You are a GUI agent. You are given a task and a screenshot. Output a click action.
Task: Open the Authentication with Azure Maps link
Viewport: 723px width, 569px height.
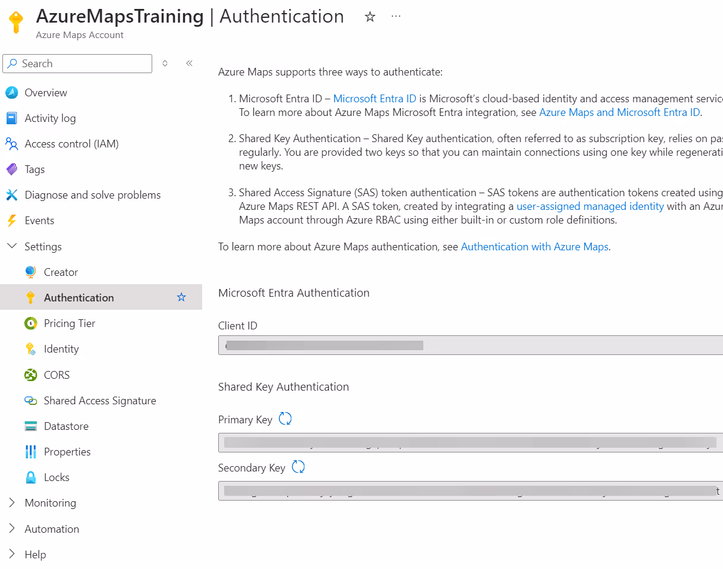pos(534,247)
